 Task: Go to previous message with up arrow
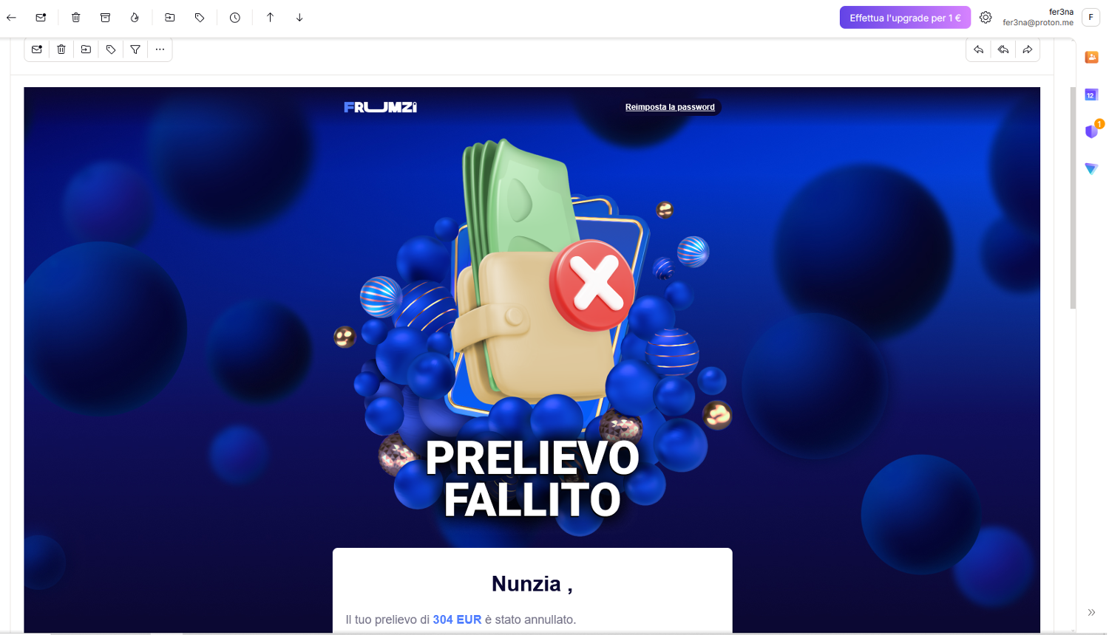click(x=271, y=17)
